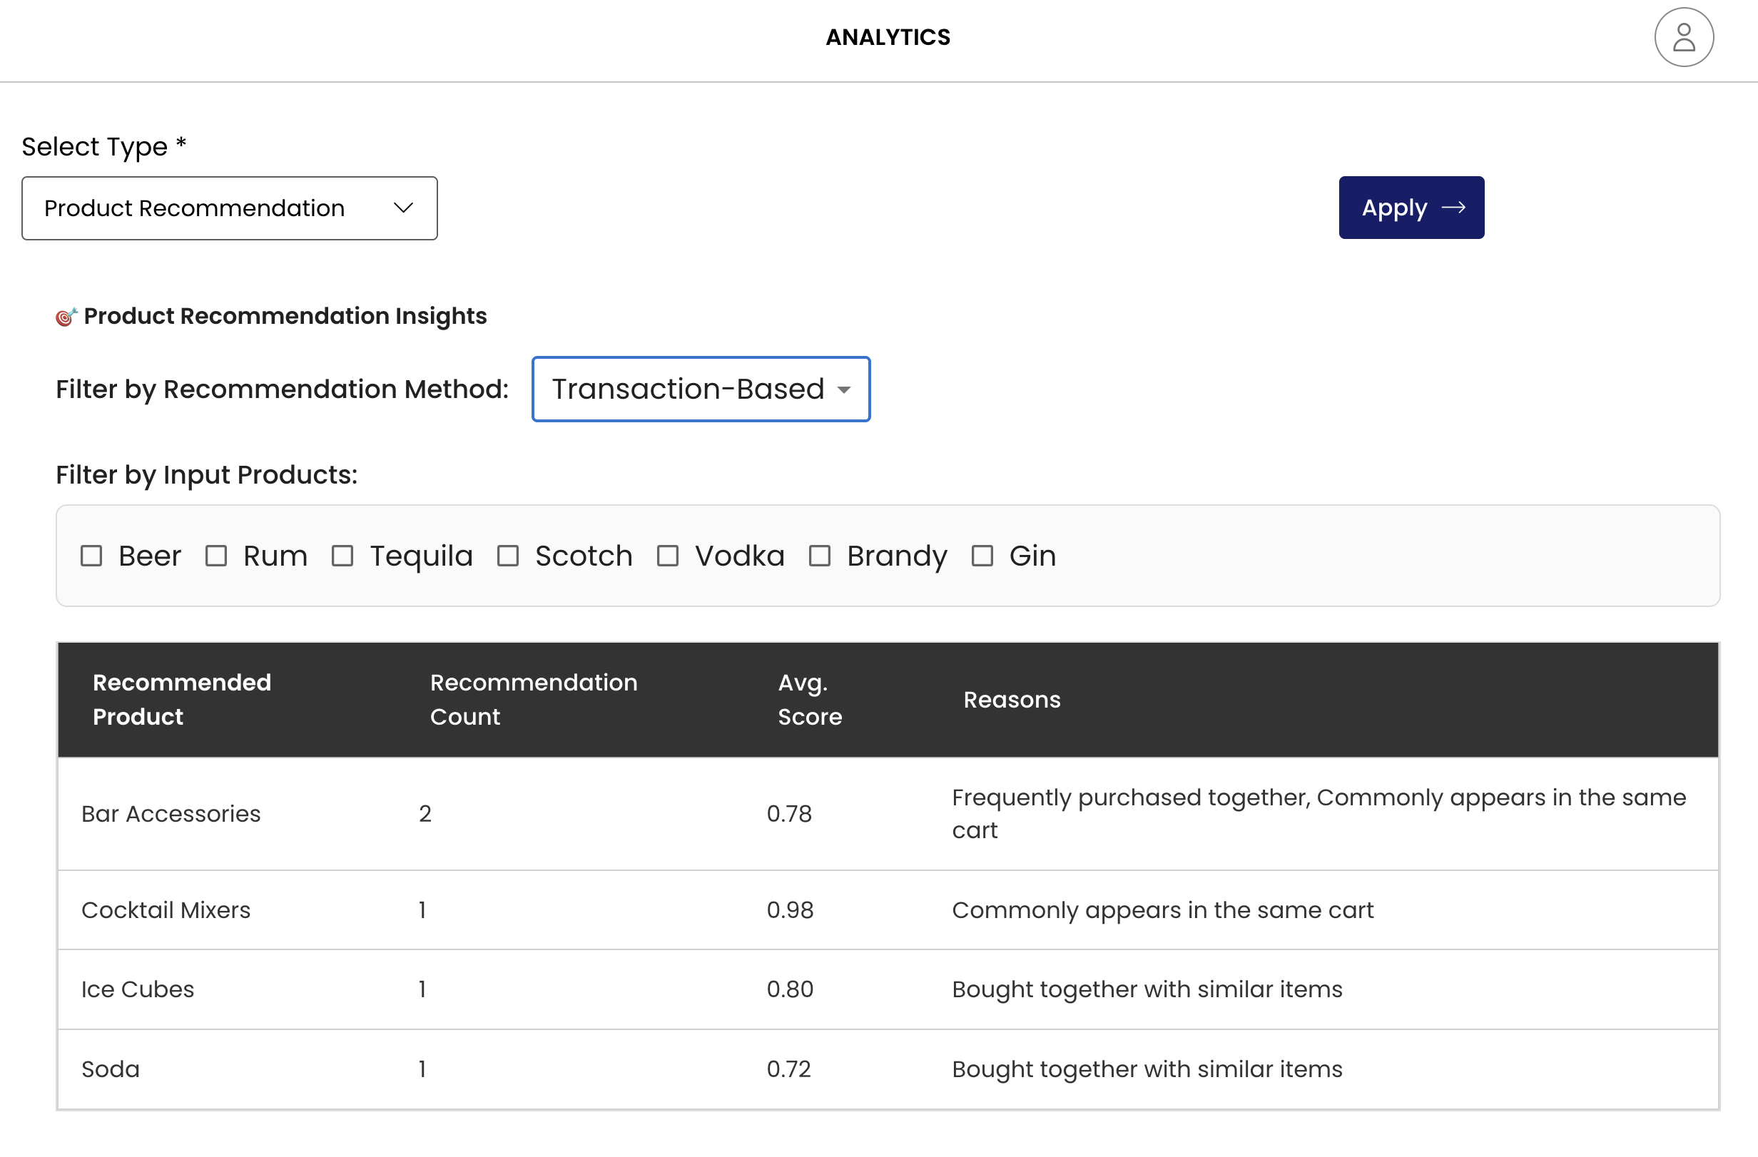Viewport: 1758px width, 1157px height.
Task: Click the target emoji beside Insights heading
Action: coord(66,317)
